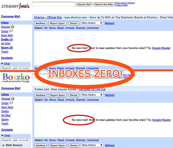Click Archive button in Steamer Mail toolbar
Screen dimensions: 173x148
point(40,23)
